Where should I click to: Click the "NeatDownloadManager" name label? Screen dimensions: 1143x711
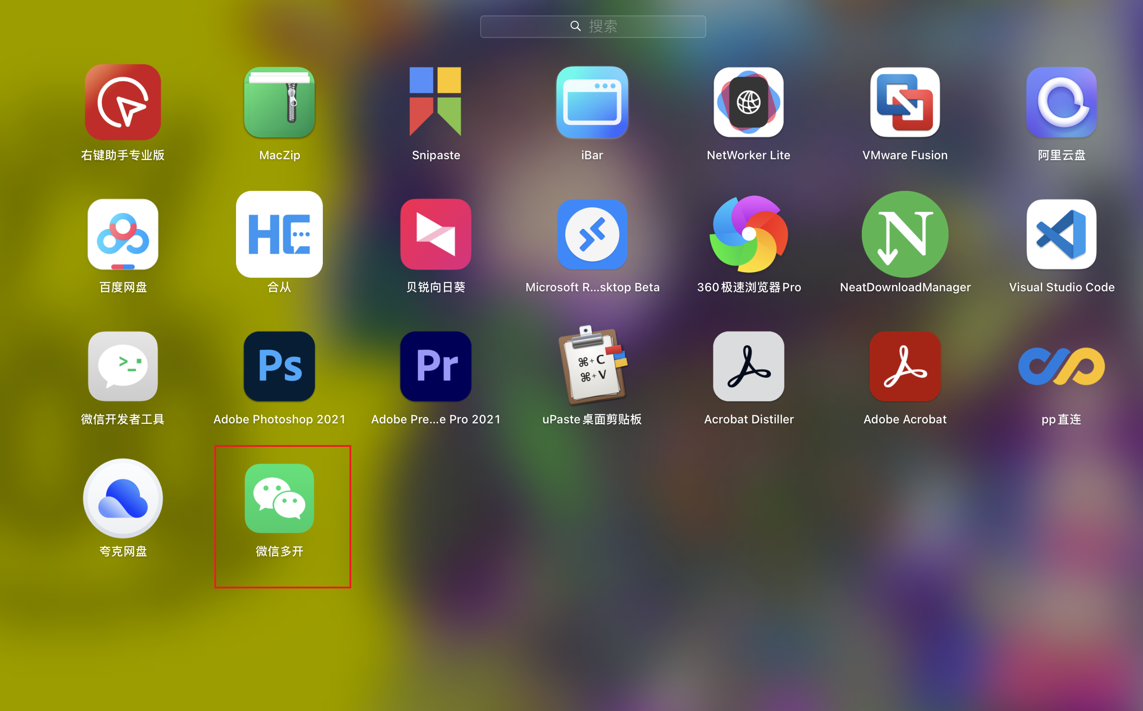pyautogui.click(x=905, y=287)
